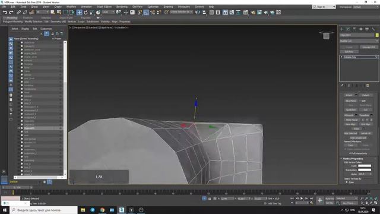Click the Slice Plane button
380x214 pixels.
coord(351,100)
